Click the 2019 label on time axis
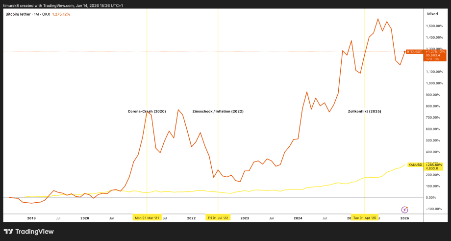The image size is (451, 241). 31,217
